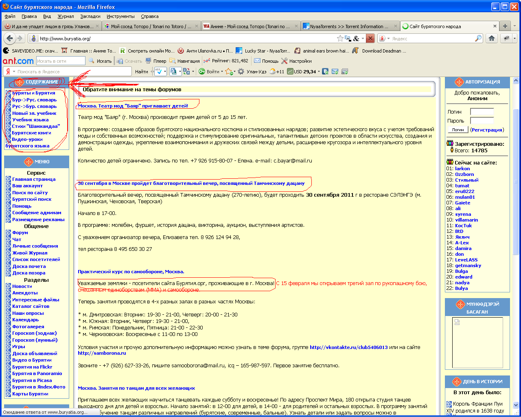Open the Закладки menu
The width and height of the screenshot is (521, 417).
[x=90, y=16]
